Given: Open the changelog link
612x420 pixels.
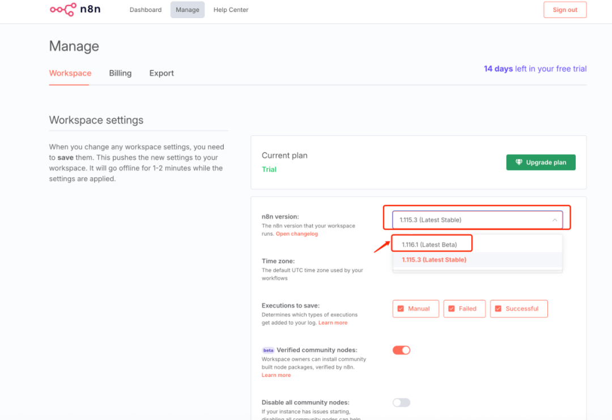Looking at the screenshot, I should click(x=297, y=234).
